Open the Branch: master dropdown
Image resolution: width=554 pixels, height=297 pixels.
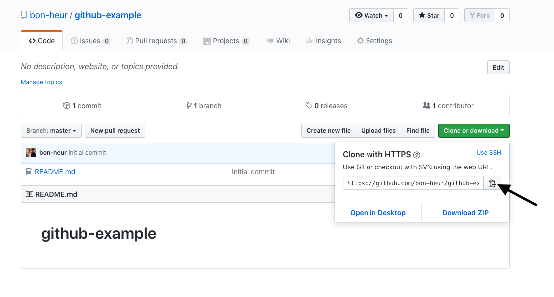[51, 130]
